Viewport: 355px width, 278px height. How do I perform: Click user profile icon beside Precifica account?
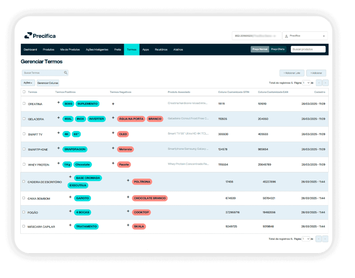286,36
